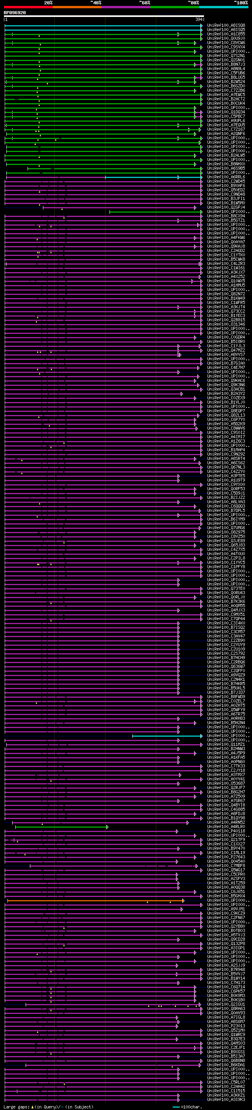Screen dimensions: 252x1110
Task: Select the UniRef100_A4FKW6 label
Action: [226, 237]
